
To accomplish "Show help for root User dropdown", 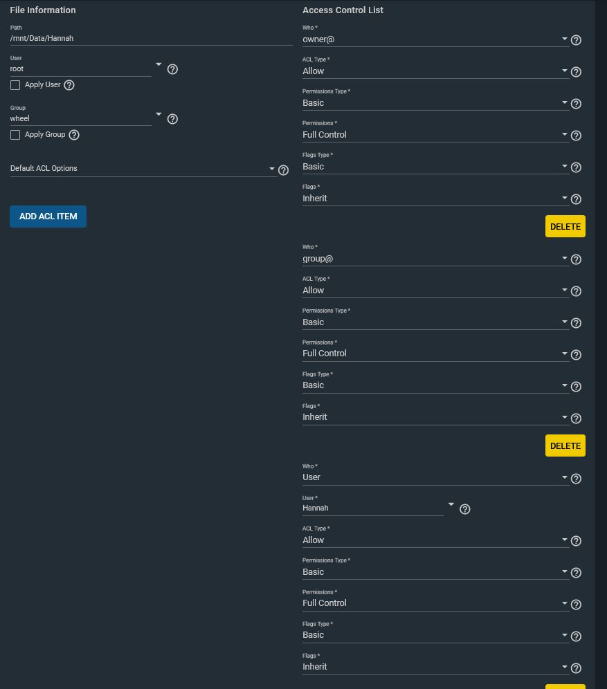I will click(x=172, y=69).
